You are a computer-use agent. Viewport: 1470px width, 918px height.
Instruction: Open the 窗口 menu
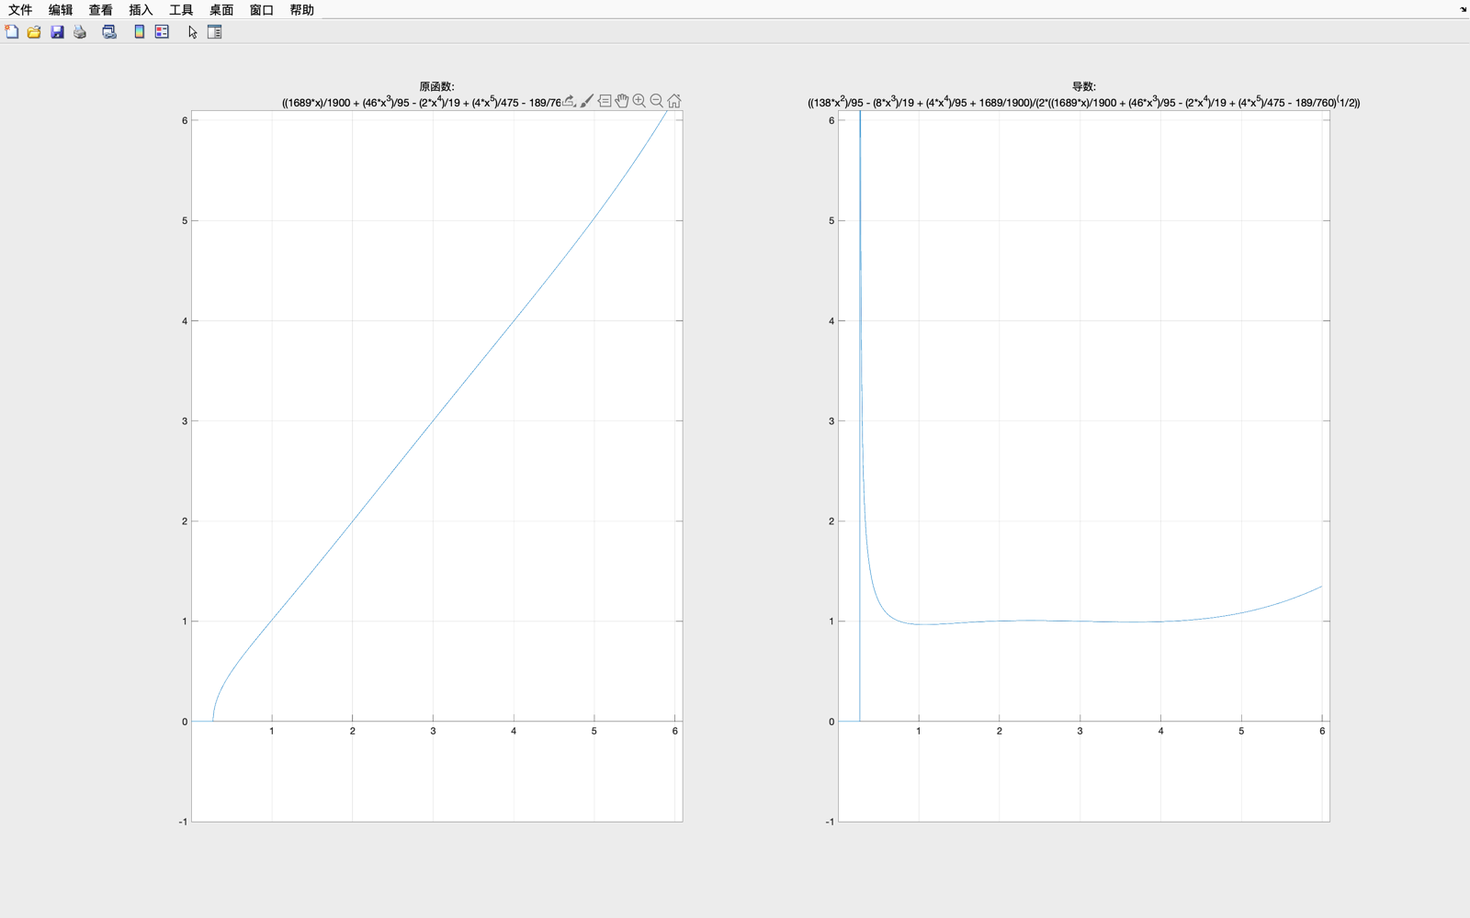point(262,10)
